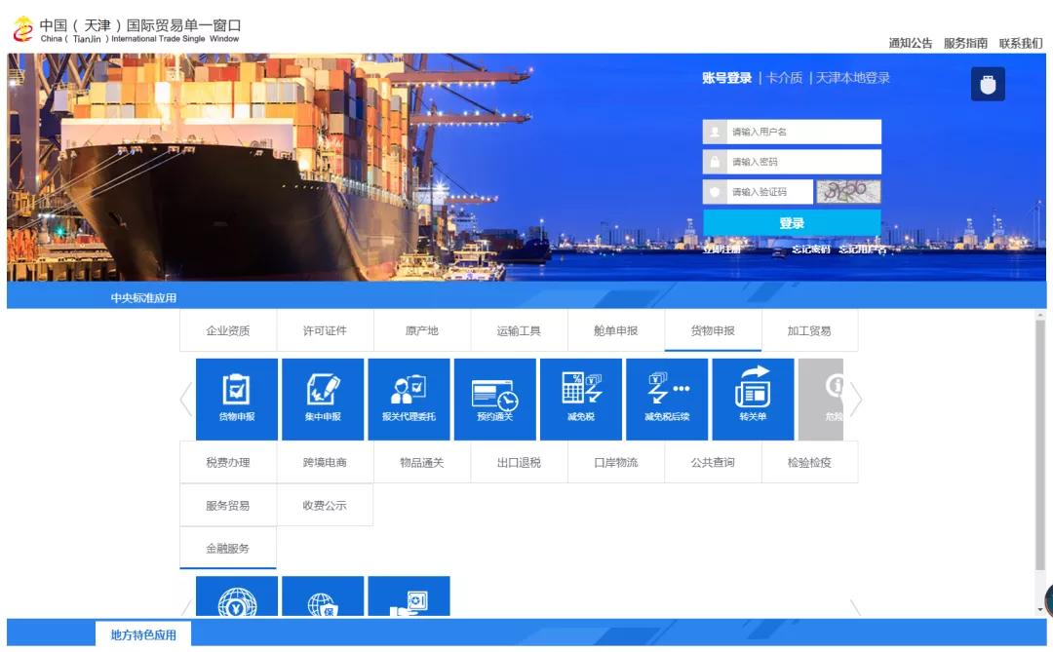Image resolution: width=1053 pixels, height=652 pixels.
Task: Click the username input field
Action: [x=792, y=132]
